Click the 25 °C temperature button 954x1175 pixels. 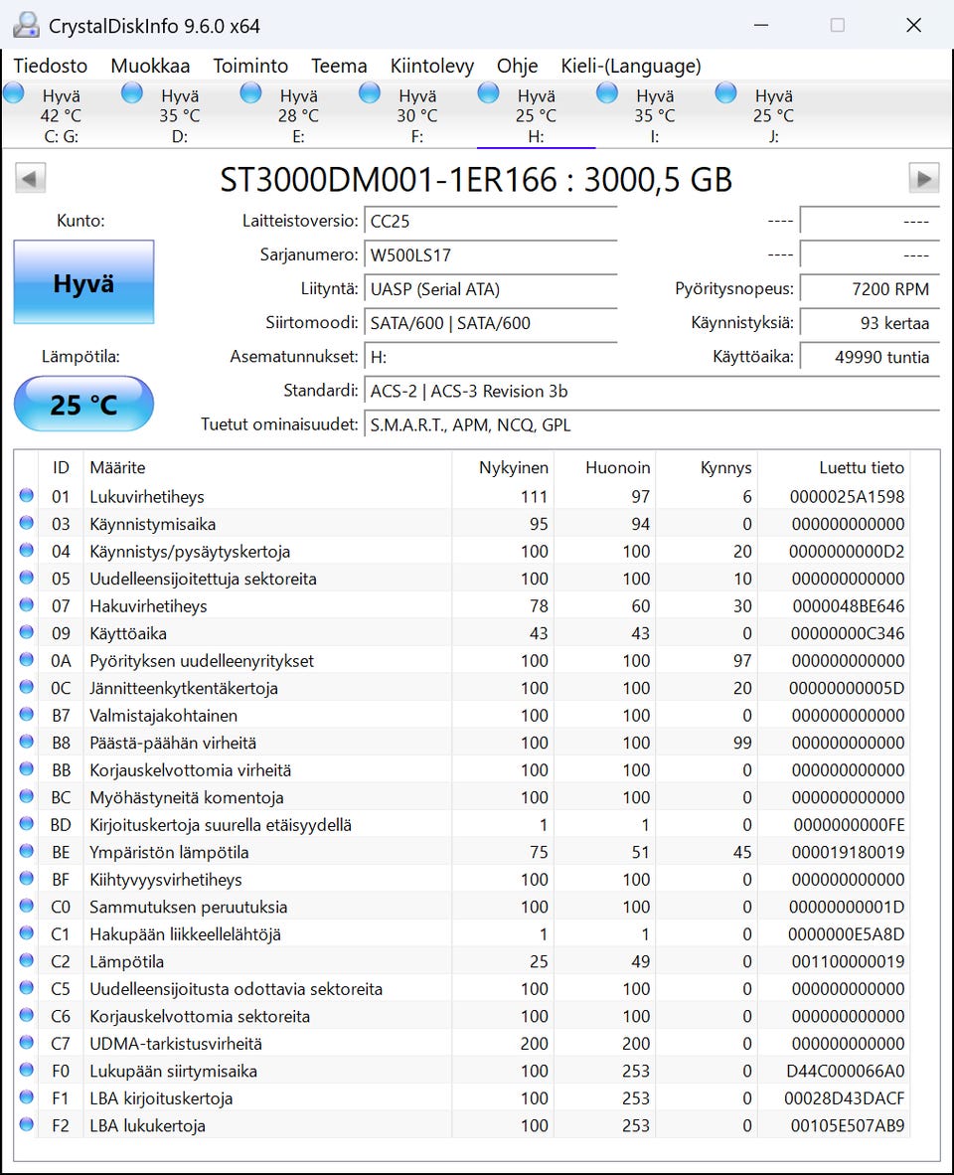tap(83, 405)
